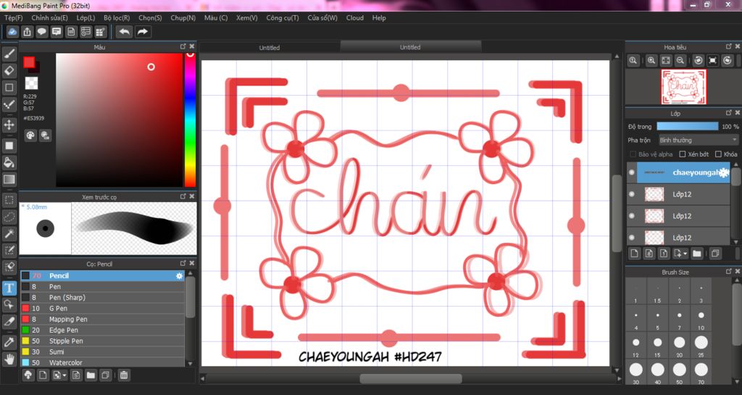Choose the Eyedropper tool
Image resolution: width=742 pixels, height=395 pixels.
click(9, 342)
